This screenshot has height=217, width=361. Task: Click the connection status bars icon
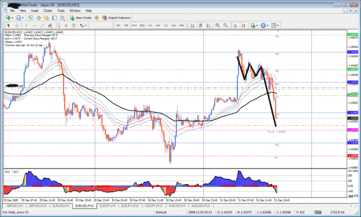pyautogui.click(x=318, y=212)
